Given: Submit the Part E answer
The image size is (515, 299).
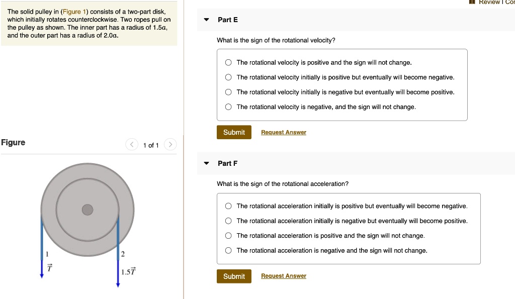Looking at the screenshot, I should click(x=234, y=132).
